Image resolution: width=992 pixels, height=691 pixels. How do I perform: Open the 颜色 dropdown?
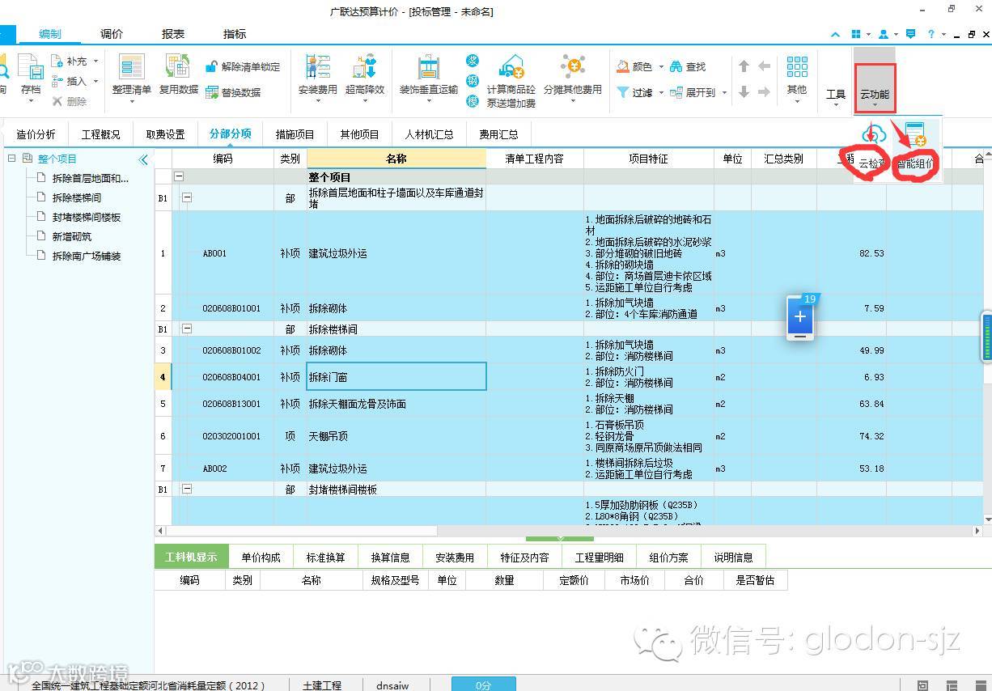pos(661,67)
